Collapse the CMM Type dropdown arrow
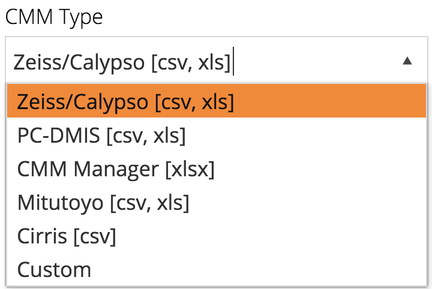 point(407,61)
